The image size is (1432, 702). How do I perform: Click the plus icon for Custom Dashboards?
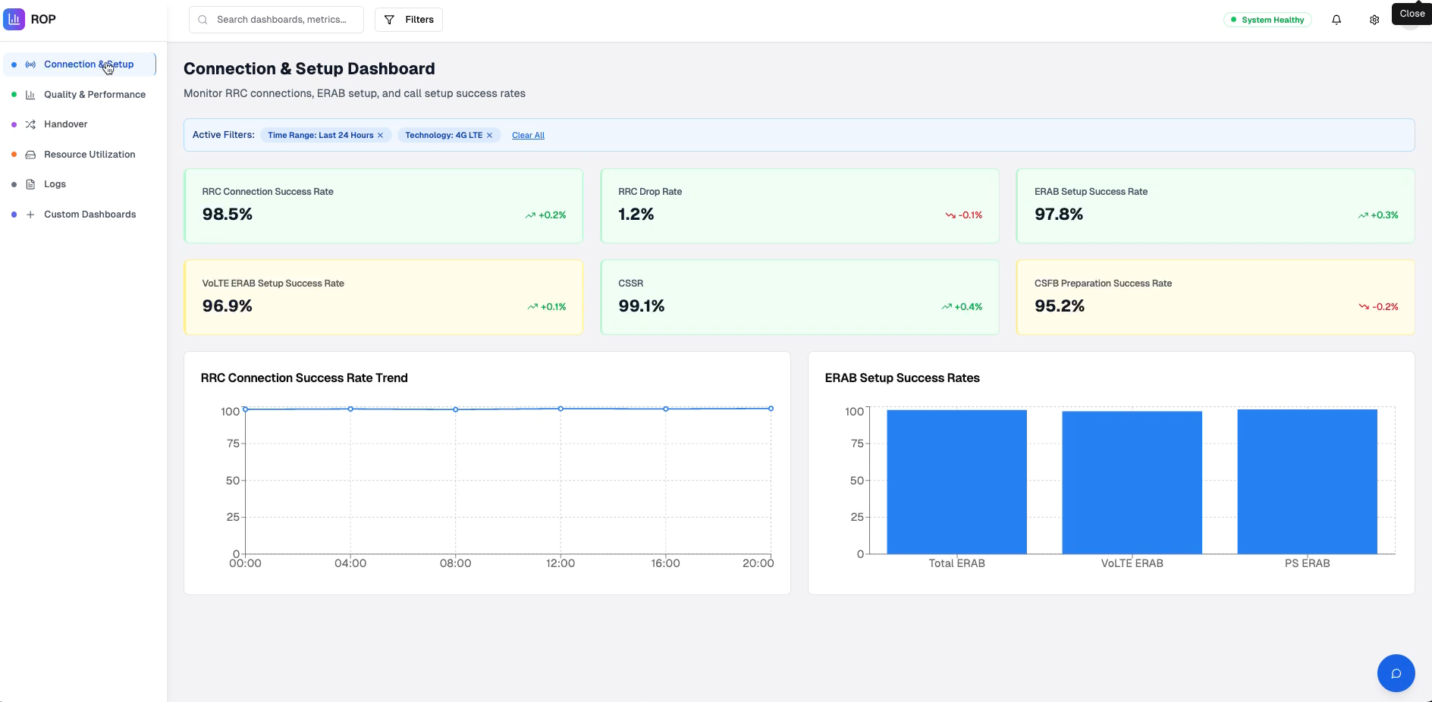coord(30,215)
